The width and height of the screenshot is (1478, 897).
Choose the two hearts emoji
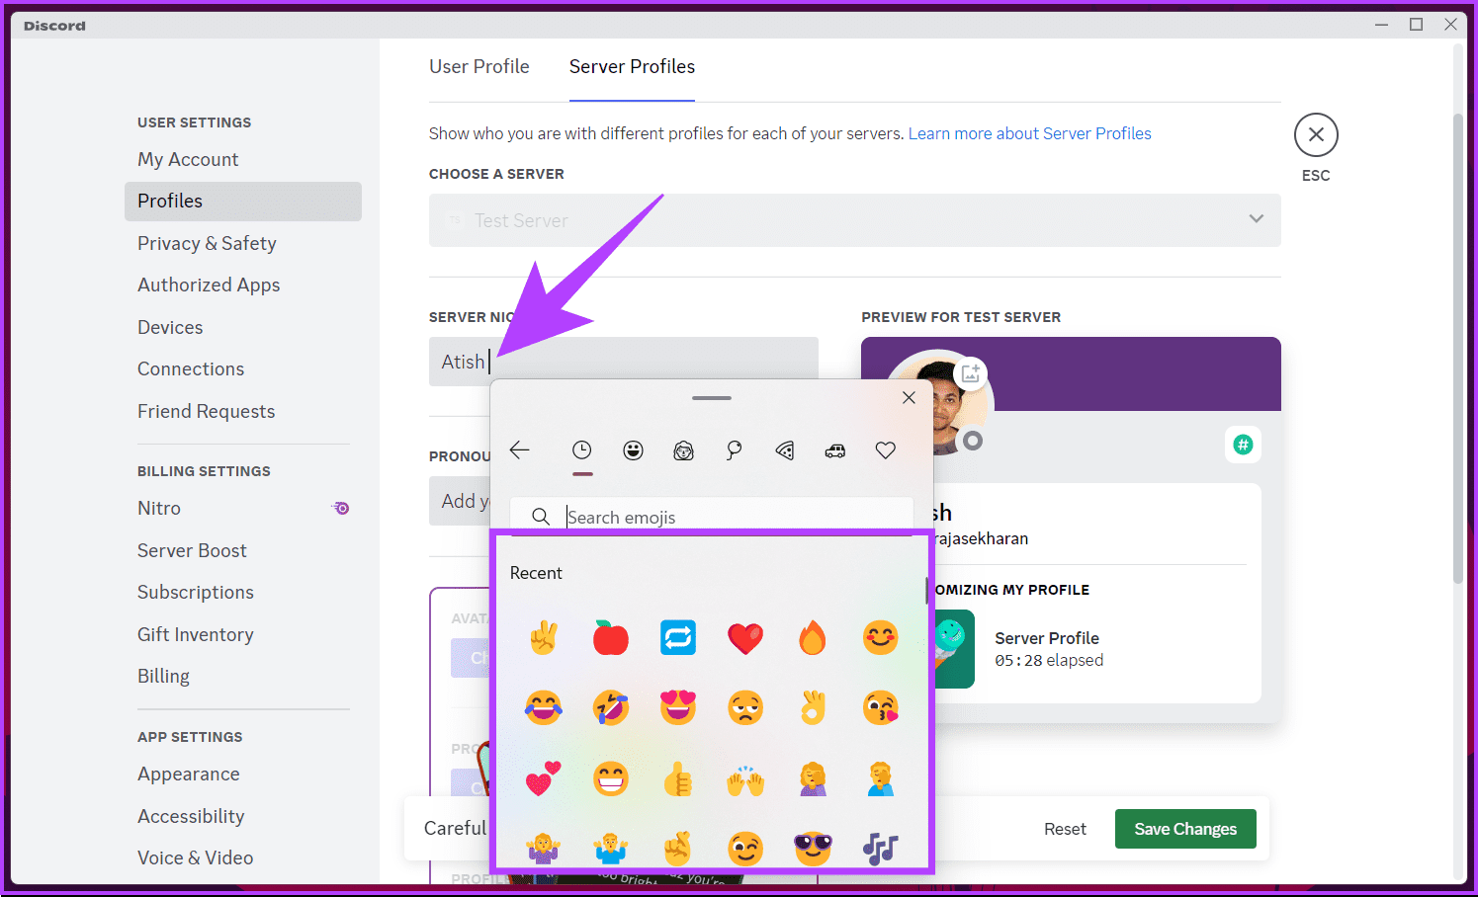point(543,778)
